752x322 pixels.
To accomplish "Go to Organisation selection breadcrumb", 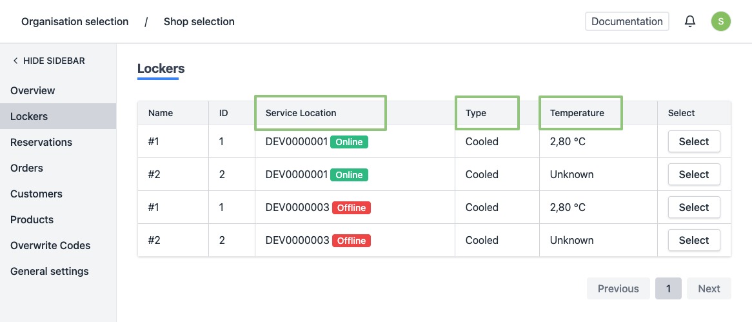I will pyautogui.click(x=75, y=22).
